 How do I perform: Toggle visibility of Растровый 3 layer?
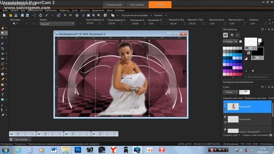point(225,104)
